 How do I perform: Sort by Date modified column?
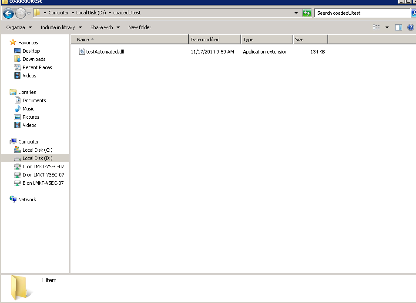[x=215, y=40]
